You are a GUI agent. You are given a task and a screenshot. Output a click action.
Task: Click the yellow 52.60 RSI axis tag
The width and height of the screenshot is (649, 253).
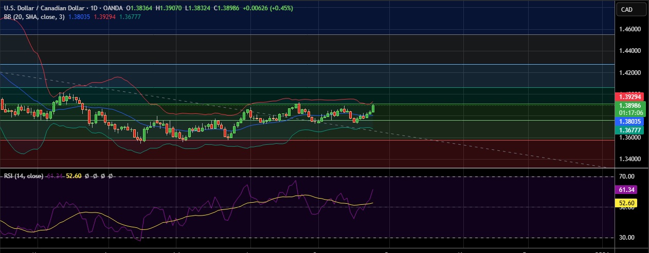627,203
